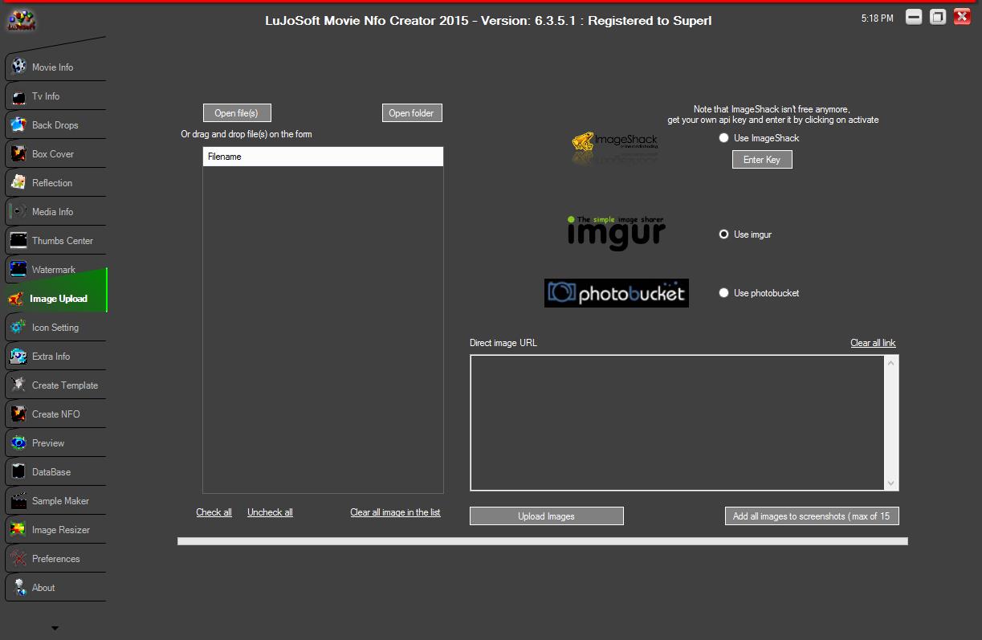Image resolution: width=982 pixels, height=640 pixels.
Task: Click the 'Direct image URL' label
Action: click(503, 343)
